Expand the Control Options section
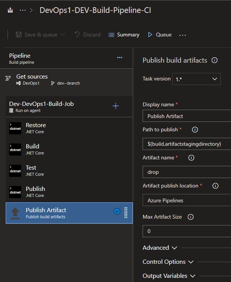This screenshot has height=282, width=231. click(x=168, y=262)
